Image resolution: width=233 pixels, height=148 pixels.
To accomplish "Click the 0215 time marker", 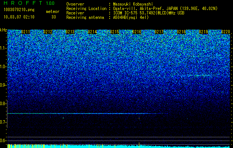I will coord(114,32).
